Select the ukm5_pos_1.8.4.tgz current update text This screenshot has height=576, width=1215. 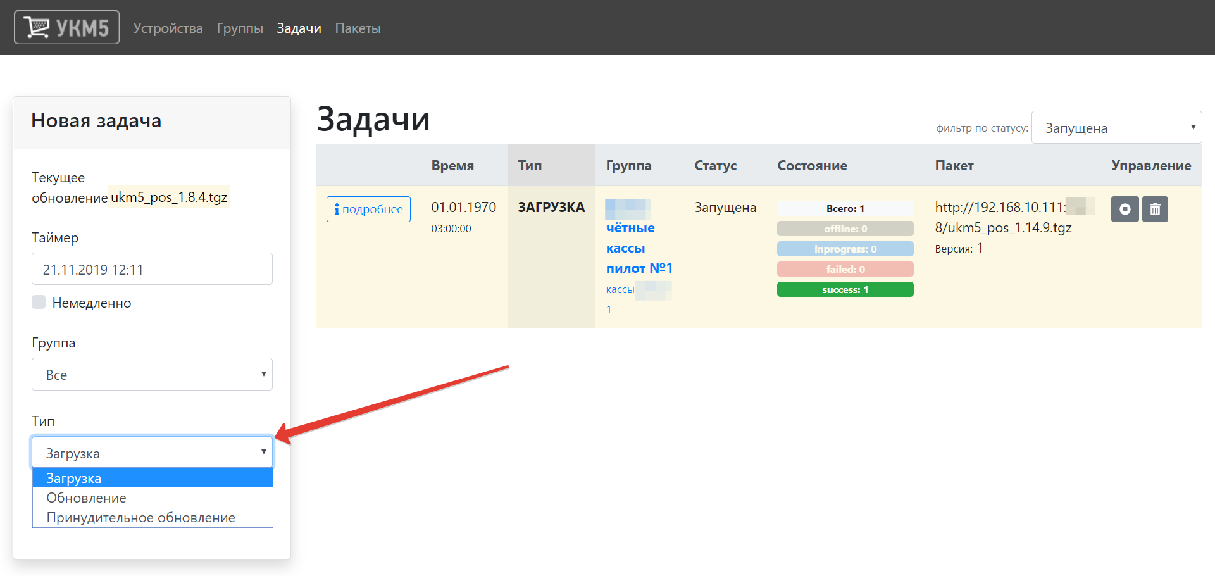[x=169, y=197]
